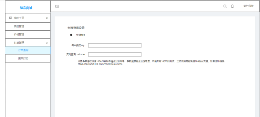Open the api.kuaidi100.com register link
260x117 pixels.
pyautogui.click(x=100, y=64)
